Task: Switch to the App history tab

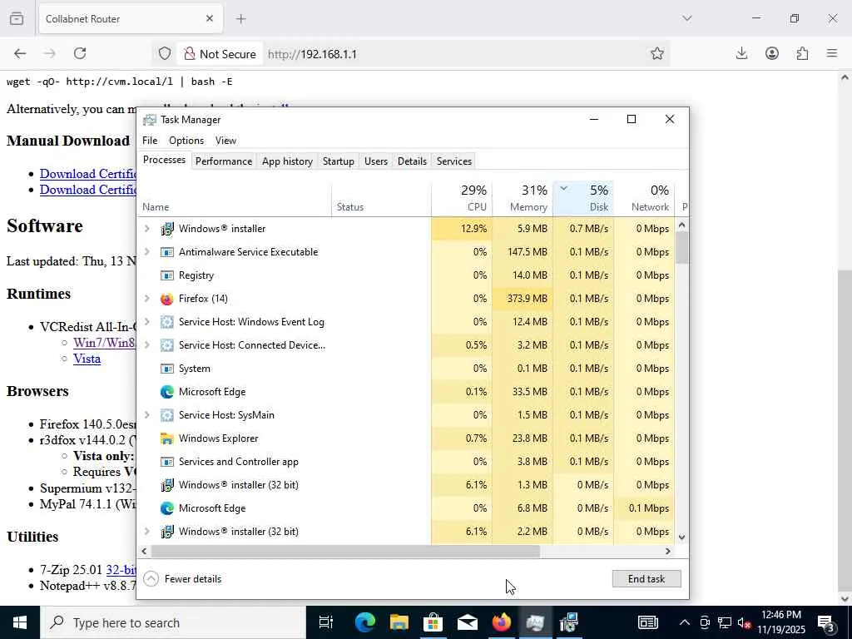Action: 287,161
